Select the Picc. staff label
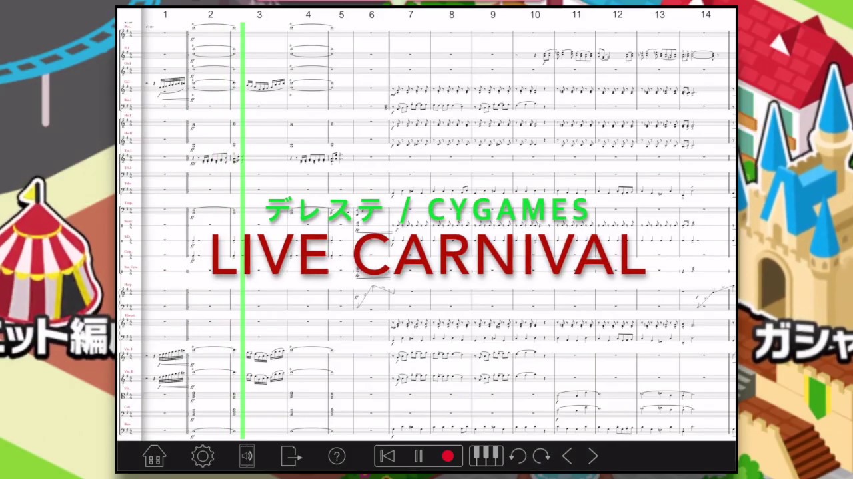The width and height of the screenshot is (853, 479). click(x=127, y=27)
